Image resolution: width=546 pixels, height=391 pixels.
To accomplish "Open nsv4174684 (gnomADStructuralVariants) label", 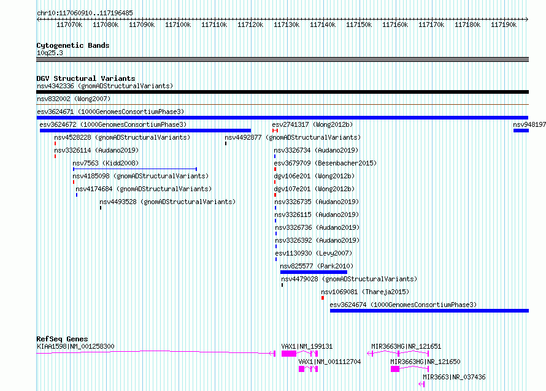I will point(144,189).
